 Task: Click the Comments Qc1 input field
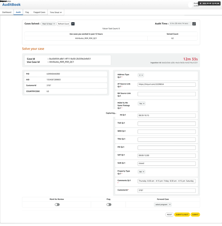tap(166, 181)
